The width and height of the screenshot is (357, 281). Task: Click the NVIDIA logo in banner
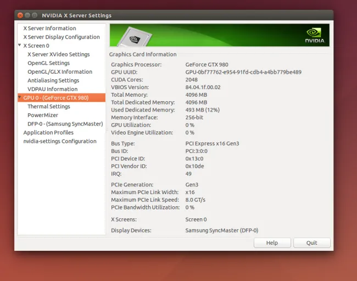pyautogui.click(x=315, y=35)
